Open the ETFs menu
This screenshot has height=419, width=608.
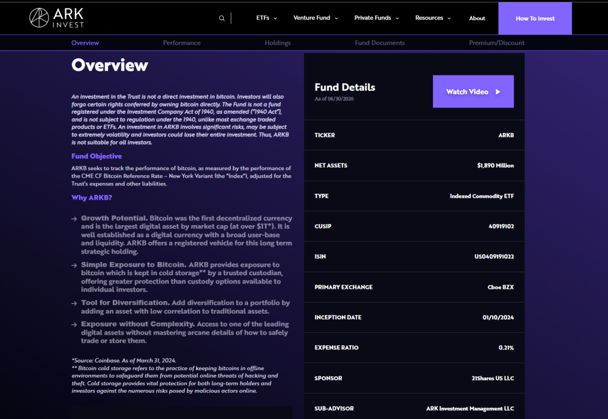click(x=262, y=18)
